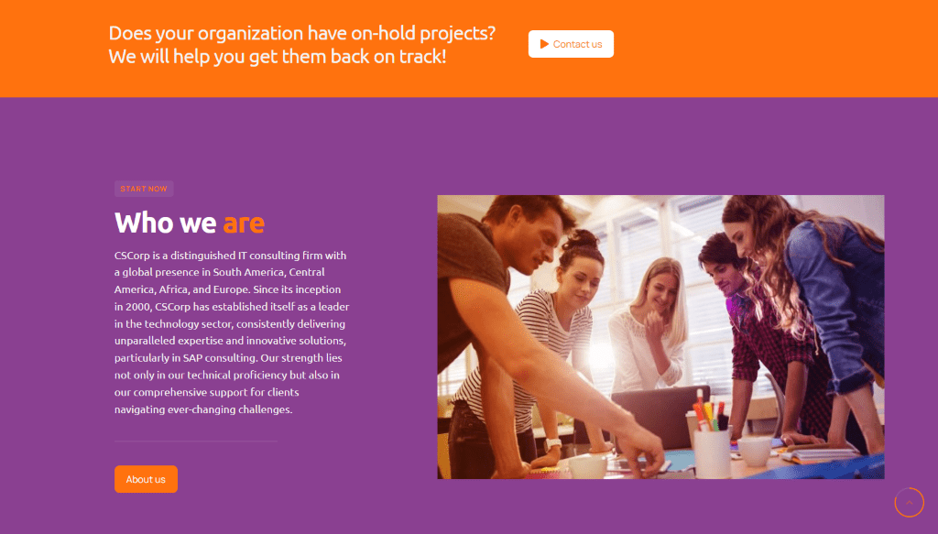The width and height of the screenshot is (938, 534).
Task: Click the white cup holding colored pens
Action: 712,453
